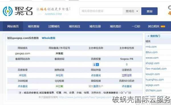The height and width of the screenshot is (105, 171).
Task: Click the 域名gaogep.com综合查询 heading
Action: pos(23,38)
